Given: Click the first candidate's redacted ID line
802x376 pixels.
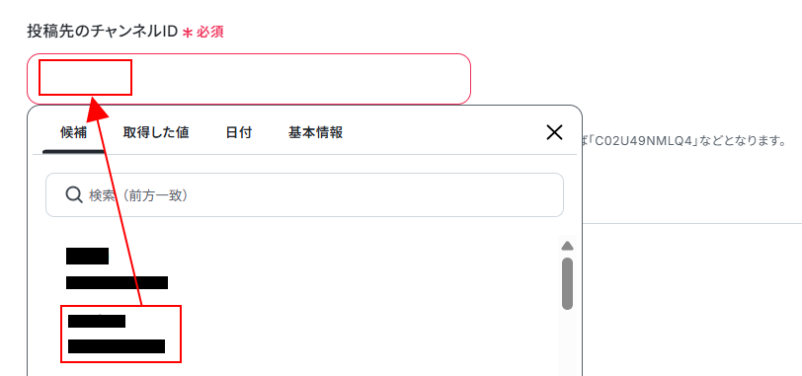Looking at the screenshot, I should [x=118, y=282].
